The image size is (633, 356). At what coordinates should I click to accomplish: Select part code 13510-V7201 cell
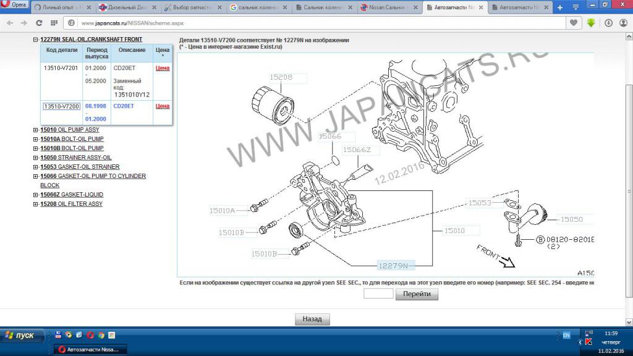click(x=61, y=68)
